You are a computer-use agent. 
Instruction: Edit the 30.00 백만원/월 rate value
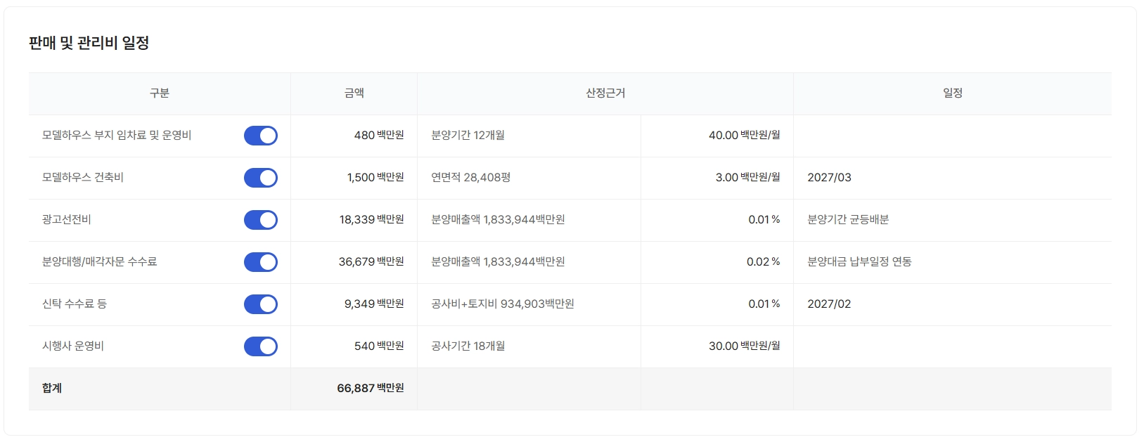pyautogui.click(x=723, y=346)
